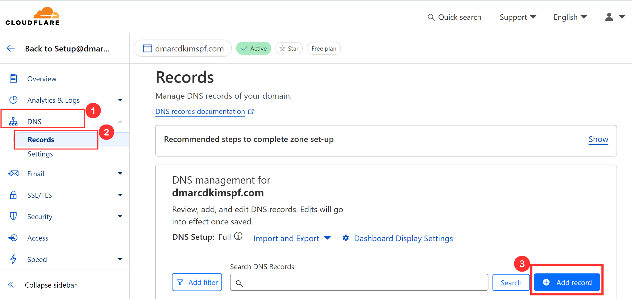Click the Quick search magnifier icon

click(x=431, y=17)
